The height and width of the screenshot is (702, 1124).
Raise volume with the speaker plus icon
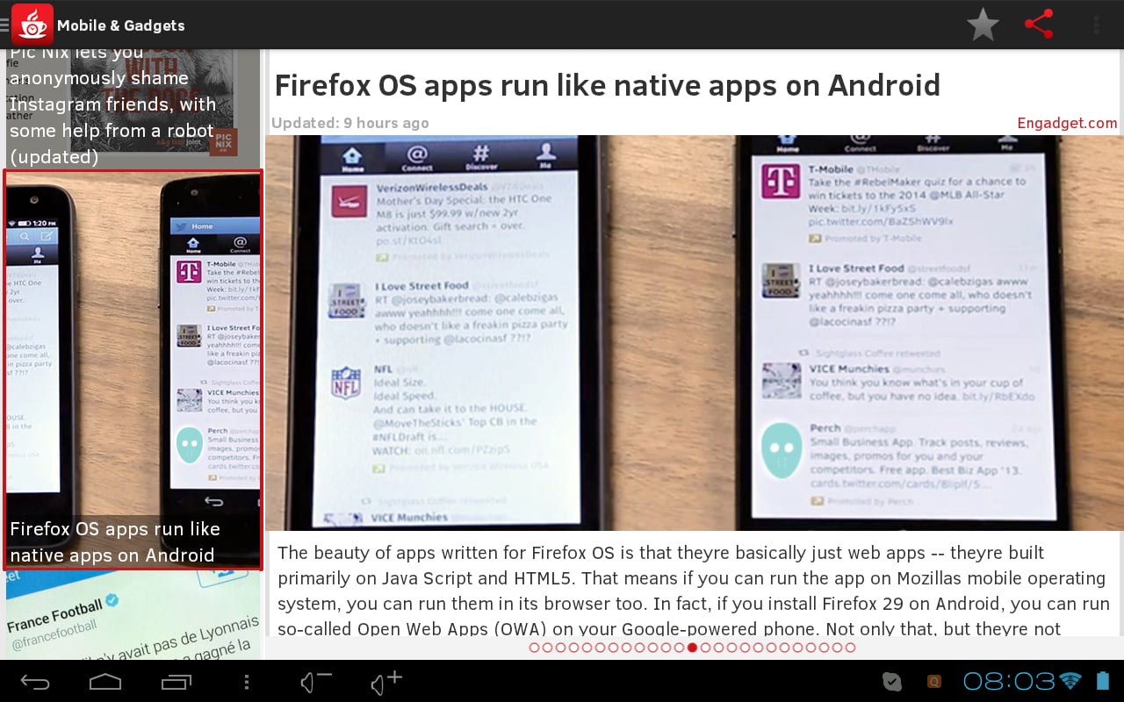click(386, 681)
